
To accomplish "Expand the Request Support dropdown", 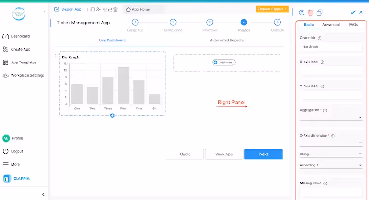I will pyautogui.click(x=272, y=9).
